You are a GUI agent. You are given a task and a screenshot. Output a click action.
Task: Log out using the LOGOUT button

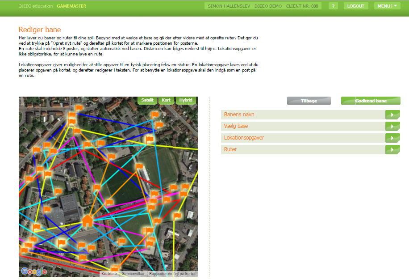(356, 6)
